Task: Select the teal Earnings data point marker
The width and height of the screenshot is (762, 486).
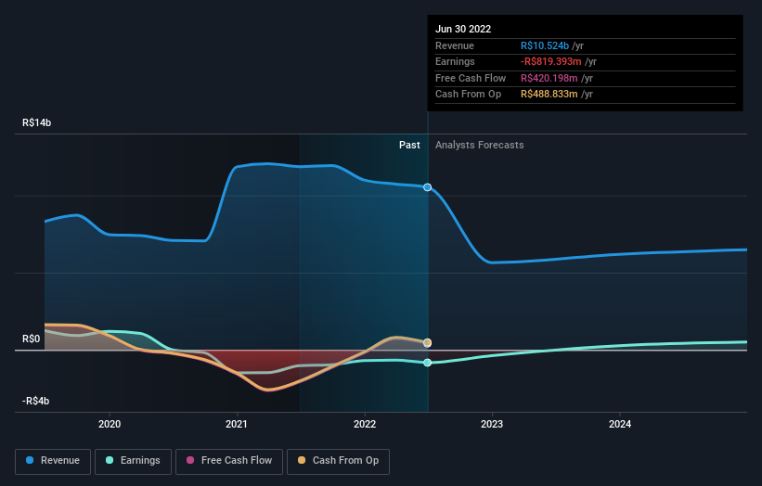Action: point(427,363)
